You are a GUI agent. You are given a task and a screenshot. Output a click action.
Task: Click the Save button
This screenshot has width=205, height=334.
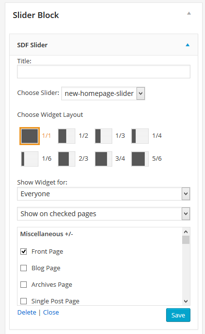(x=178, y=315)
